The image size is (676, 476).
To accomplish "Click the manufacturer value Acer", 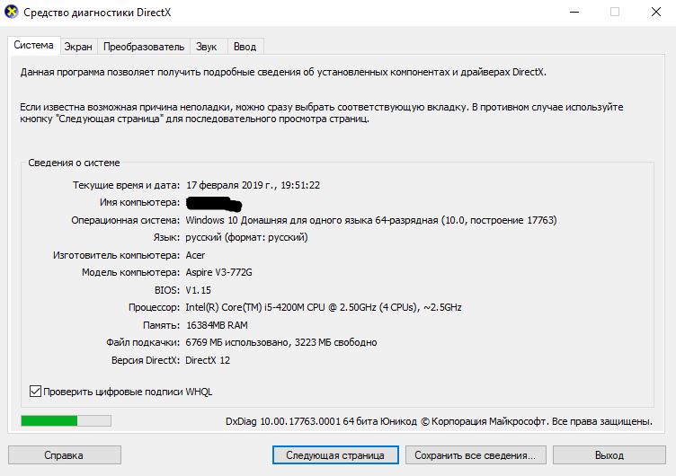I will (x=195, y=255).
